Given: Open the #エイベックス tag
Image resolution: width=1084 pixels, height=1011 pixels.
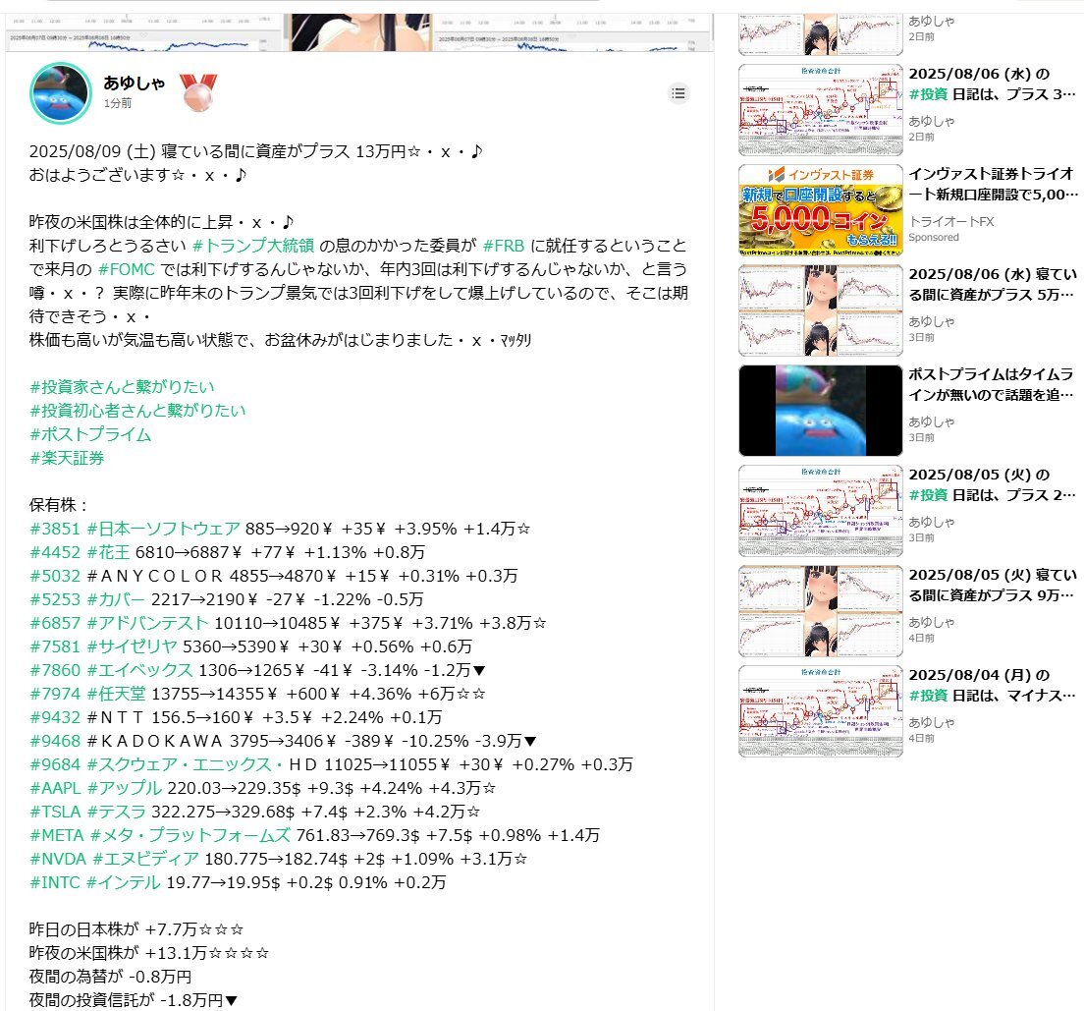Looking at the screenshot, I should coord(139,670).
